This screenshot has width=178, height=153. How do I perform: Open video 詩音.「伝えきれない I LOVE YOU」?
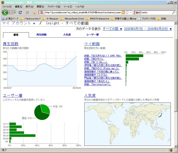coord(103,56)
